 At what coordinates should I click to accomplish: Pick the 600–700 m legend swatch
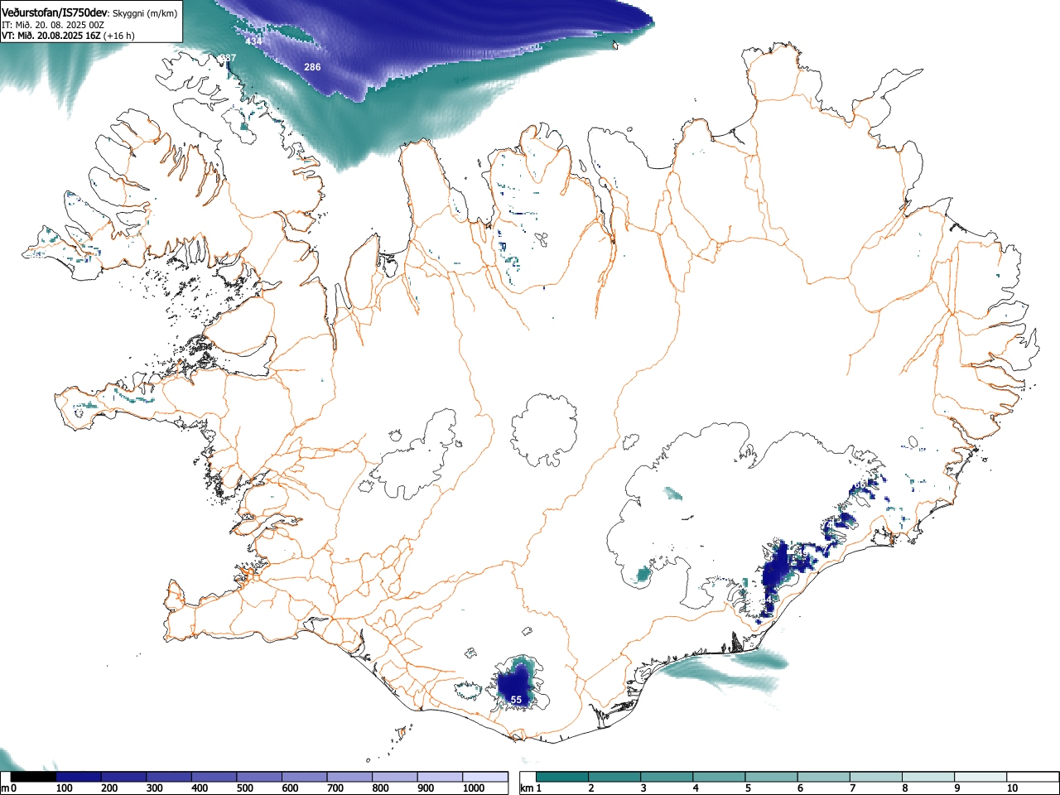coord(305,777)
